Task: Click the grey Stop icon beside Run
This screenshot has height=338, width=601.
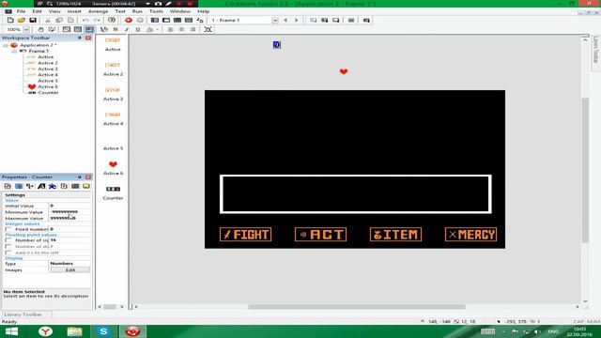Action: click(x=140, y=21)
